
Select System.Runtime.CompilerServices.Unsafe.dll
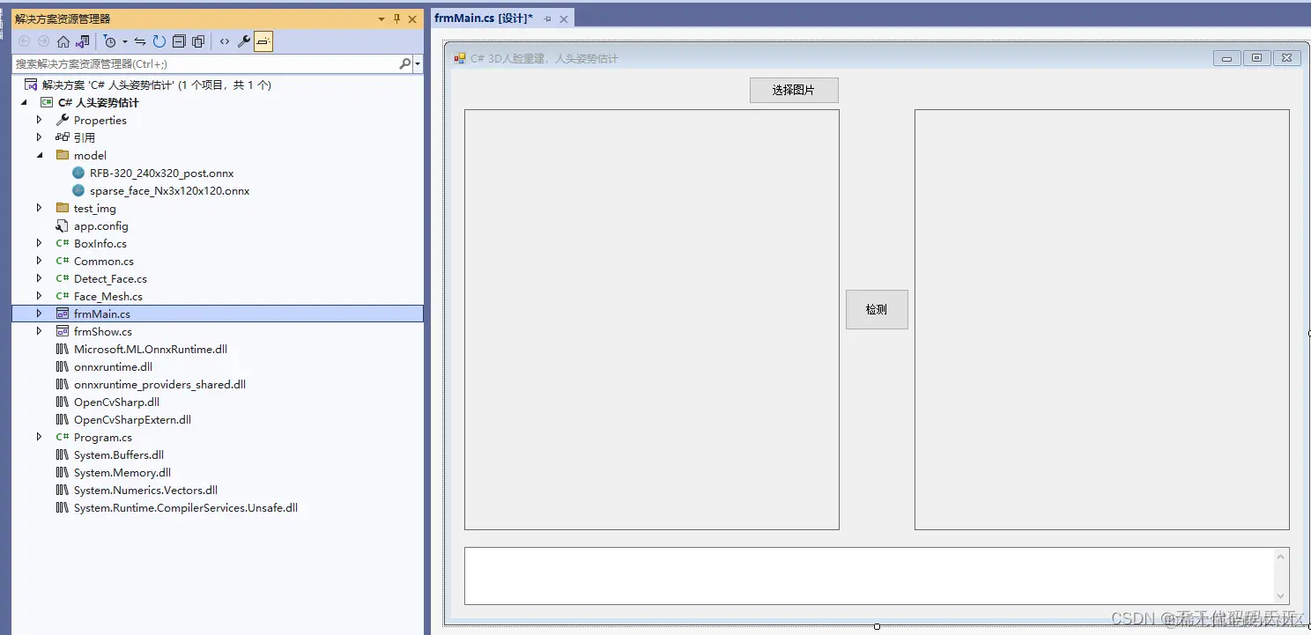point(186,508)
